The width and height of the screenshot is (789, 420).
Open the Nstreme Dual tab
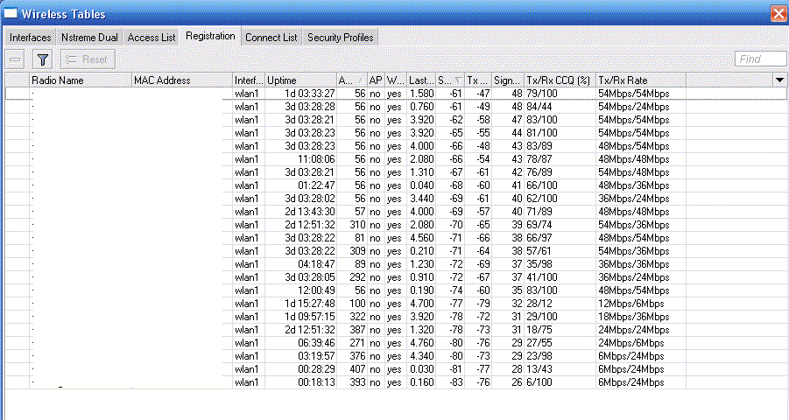click(x=90, y=37)
